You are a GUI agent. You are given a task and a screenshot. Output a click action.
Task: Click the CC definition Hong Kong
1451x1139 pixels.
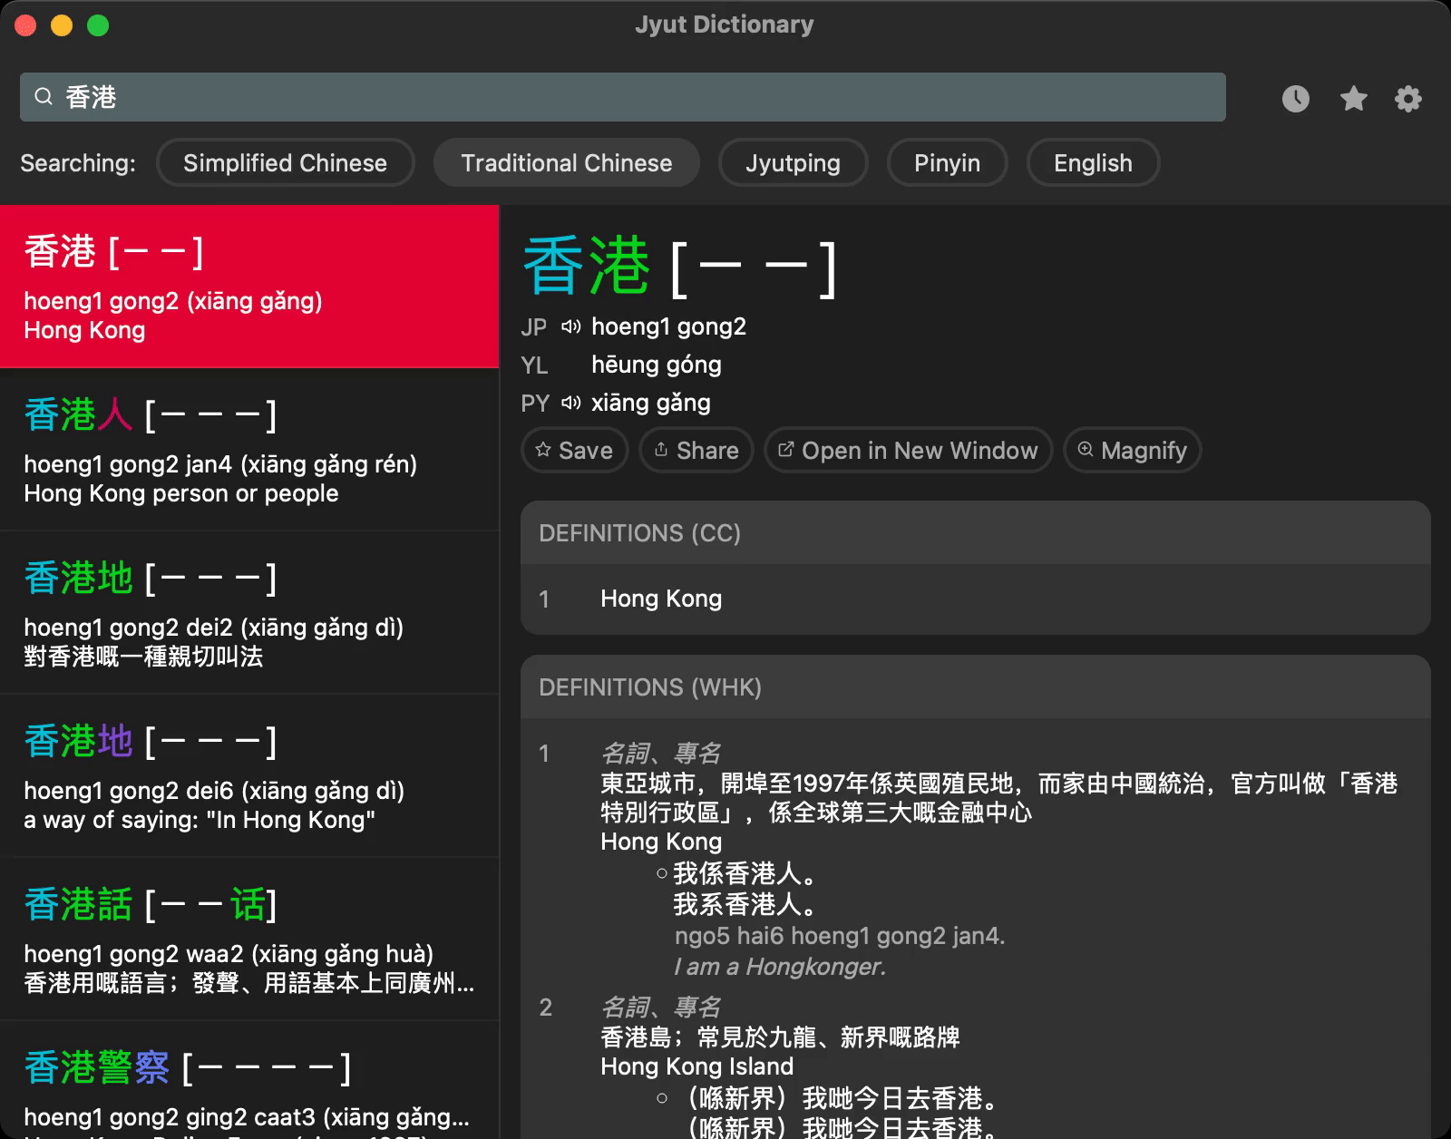pos(661,599)
